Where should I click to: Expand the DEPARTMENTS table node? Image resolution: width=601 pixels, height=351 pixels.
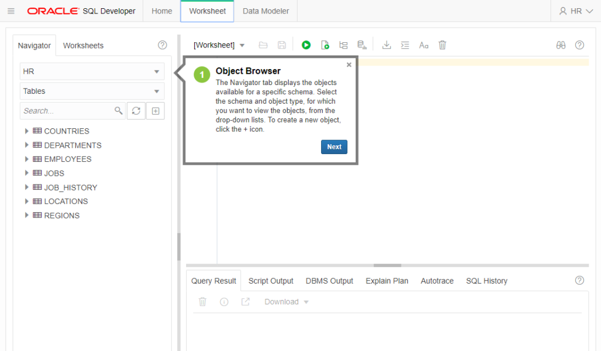26,145
